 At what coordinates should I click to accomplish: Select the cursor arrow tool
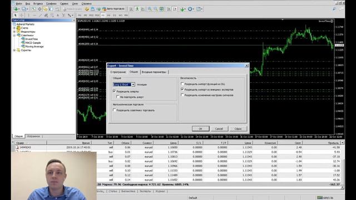coord(16,15)
